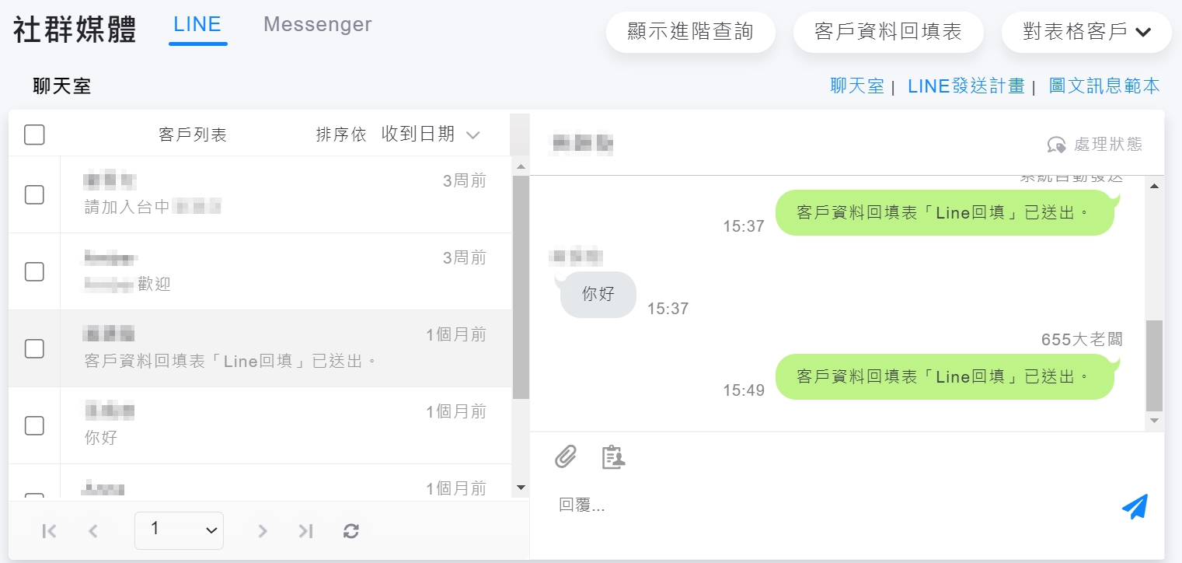Click the 顯示進階查詢 button
This screenshot has height=563, width=1182.
690,32
